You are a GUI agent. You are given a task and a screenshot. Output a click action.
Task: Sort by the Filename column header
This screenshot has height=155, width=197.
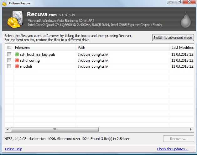44,48
